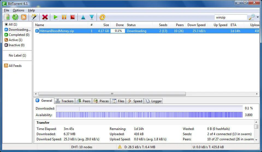Select the HitmanBloodMoney.zip torrent row

[146, 31]
